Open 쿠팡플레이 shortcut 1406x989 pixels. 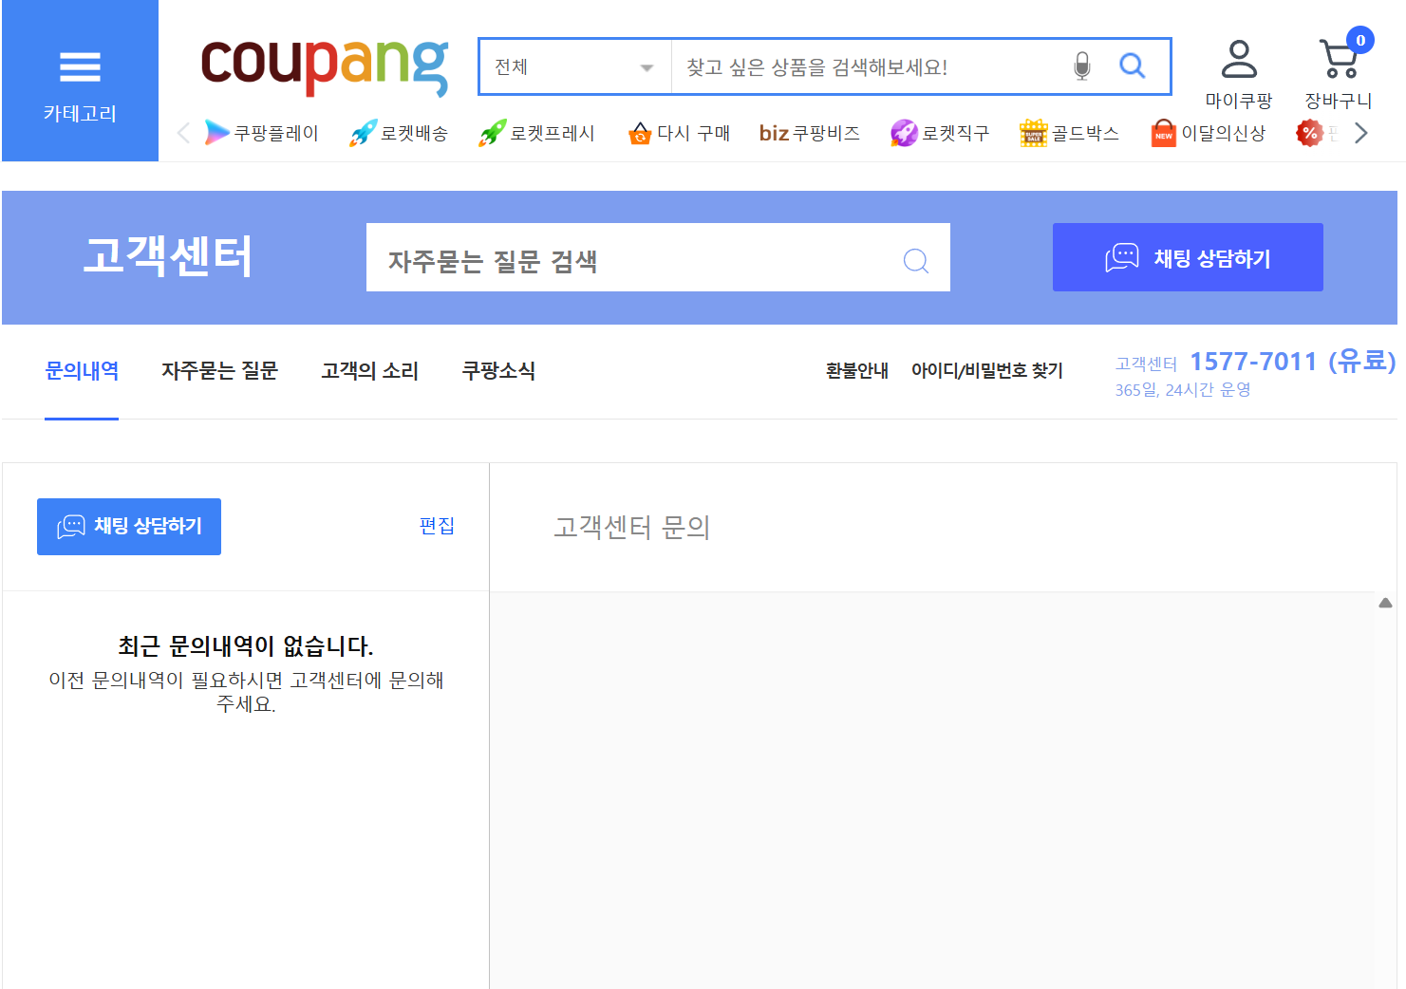tap(261, 133)
